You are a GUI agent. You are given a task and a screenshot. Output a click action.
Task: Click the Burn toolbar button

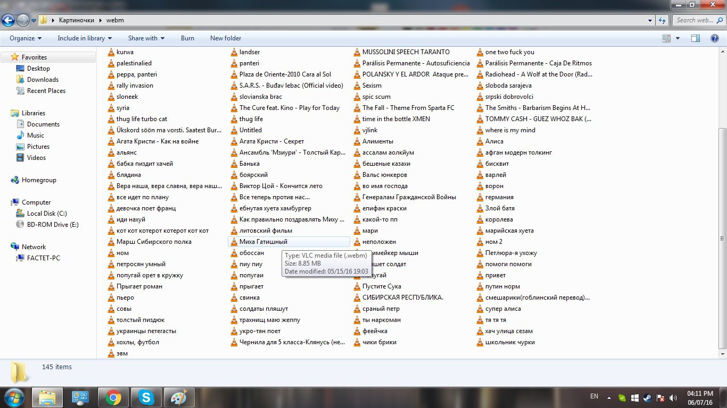pos(187,38)
